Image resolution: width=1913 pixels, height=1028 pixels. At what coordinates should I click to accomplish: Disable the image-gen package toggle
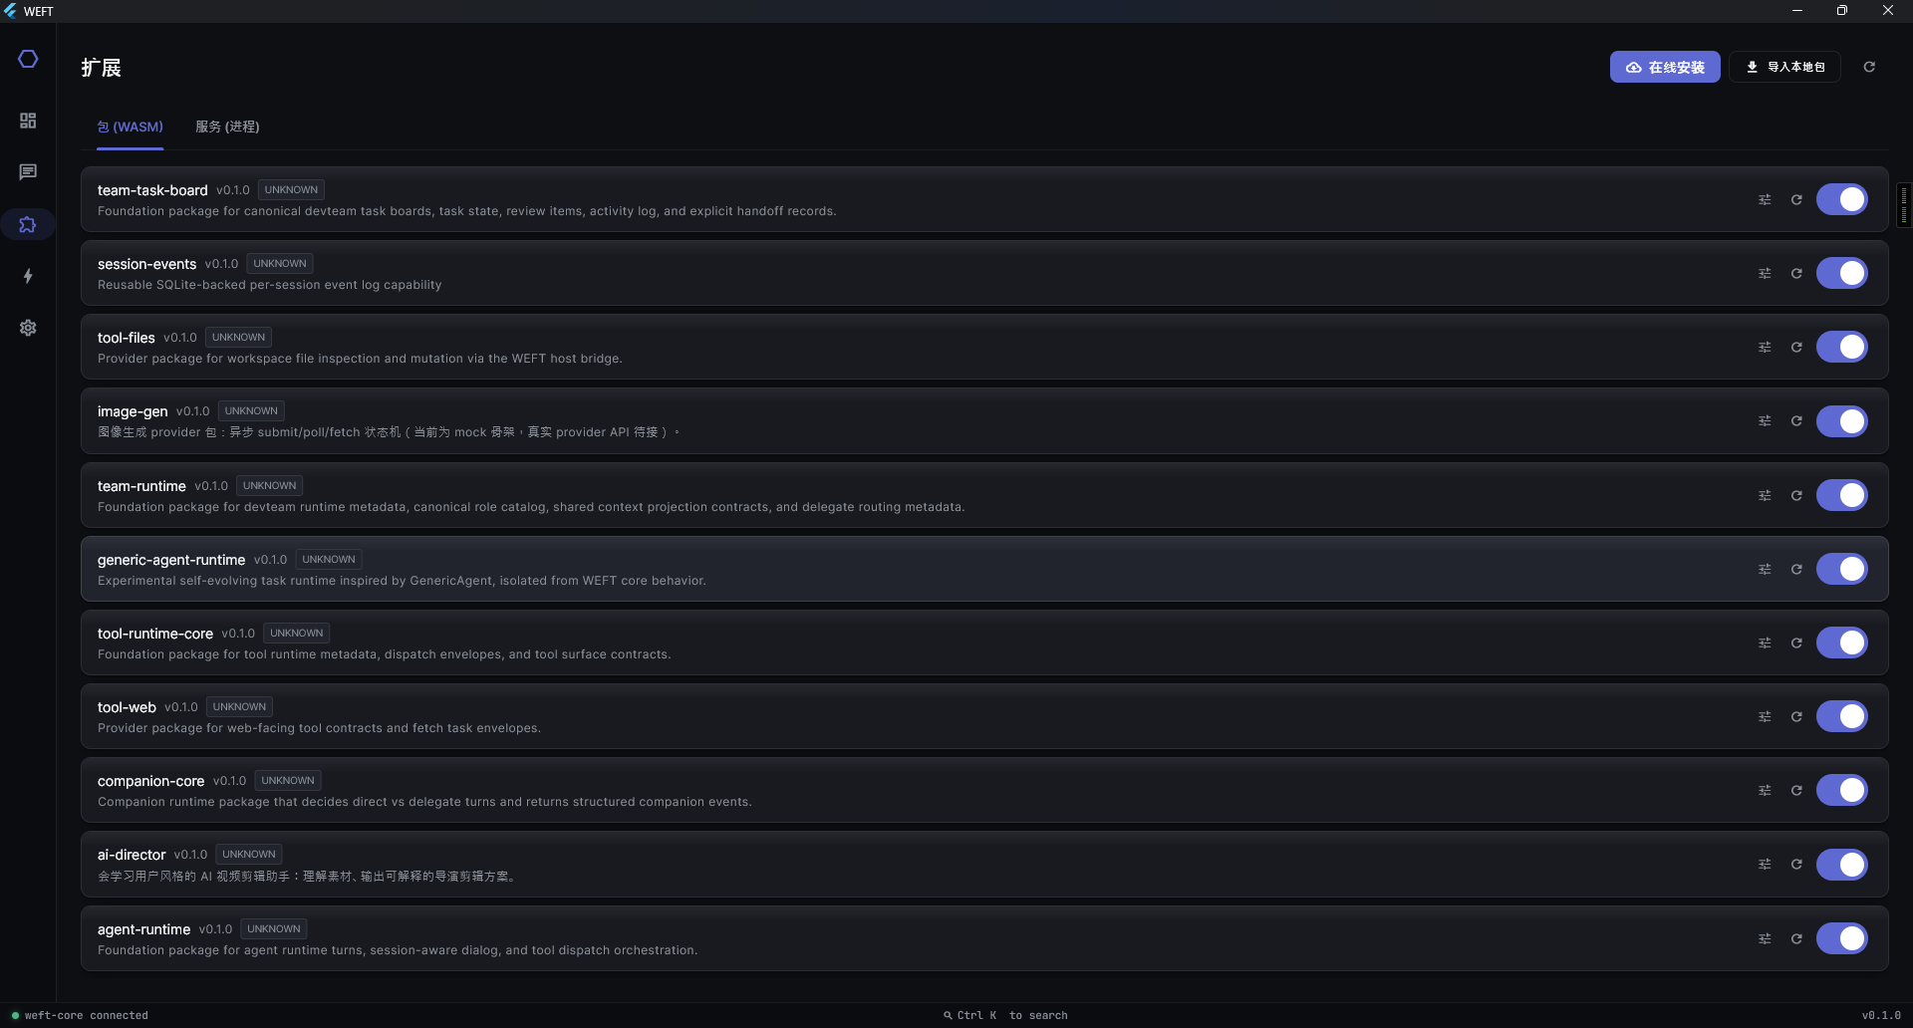[x=1841, y=421]
